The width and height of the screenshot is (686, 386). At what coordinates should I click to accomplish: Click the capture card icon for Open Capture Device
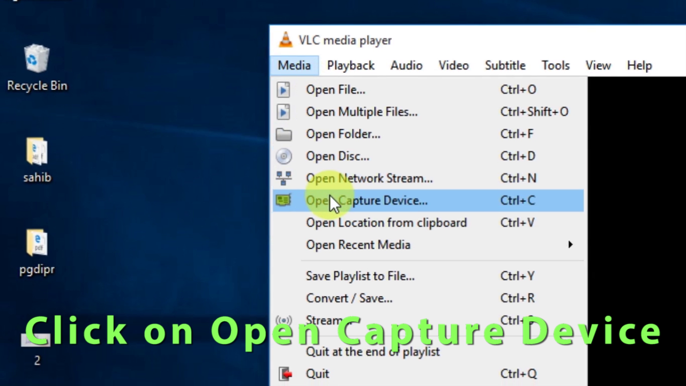click(x=284, y=200)
